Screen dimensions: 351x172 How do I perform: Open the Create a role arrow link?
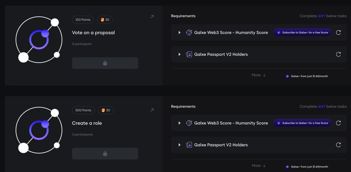(x=152, y=110)
